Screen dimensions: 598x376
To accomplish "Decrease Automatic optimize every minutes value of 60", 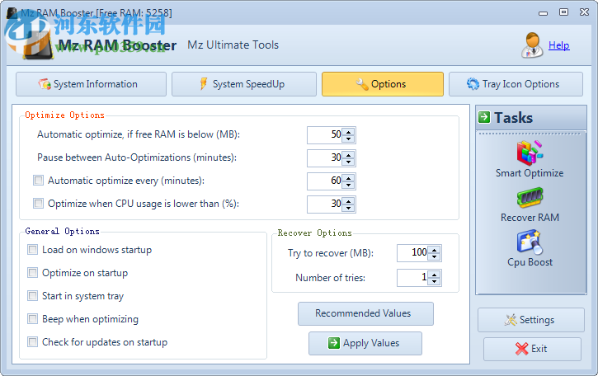I will click(x=348, y=185).
